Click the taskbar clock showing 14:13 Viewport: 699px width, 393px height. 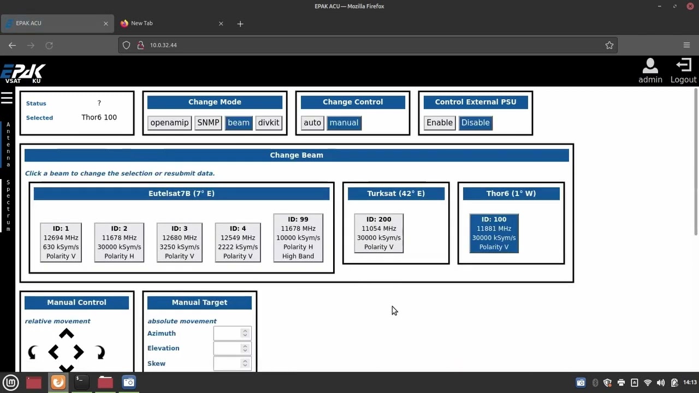pos(690,383)
